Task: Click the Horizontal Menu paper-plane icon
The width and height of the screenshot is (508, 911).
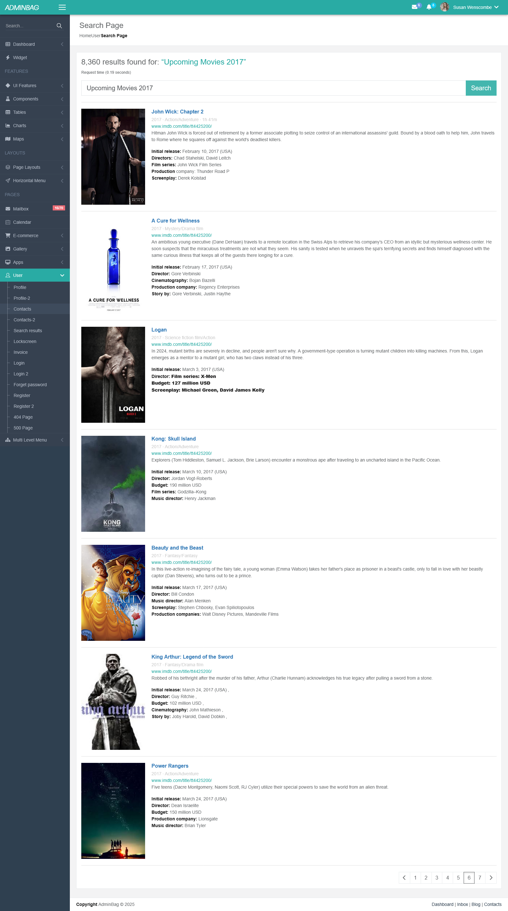Action: [8, 181]
